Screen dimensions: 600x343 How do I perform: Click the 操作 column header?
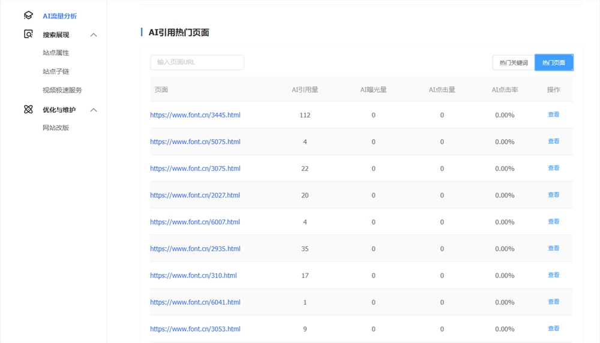pos(554,90)
